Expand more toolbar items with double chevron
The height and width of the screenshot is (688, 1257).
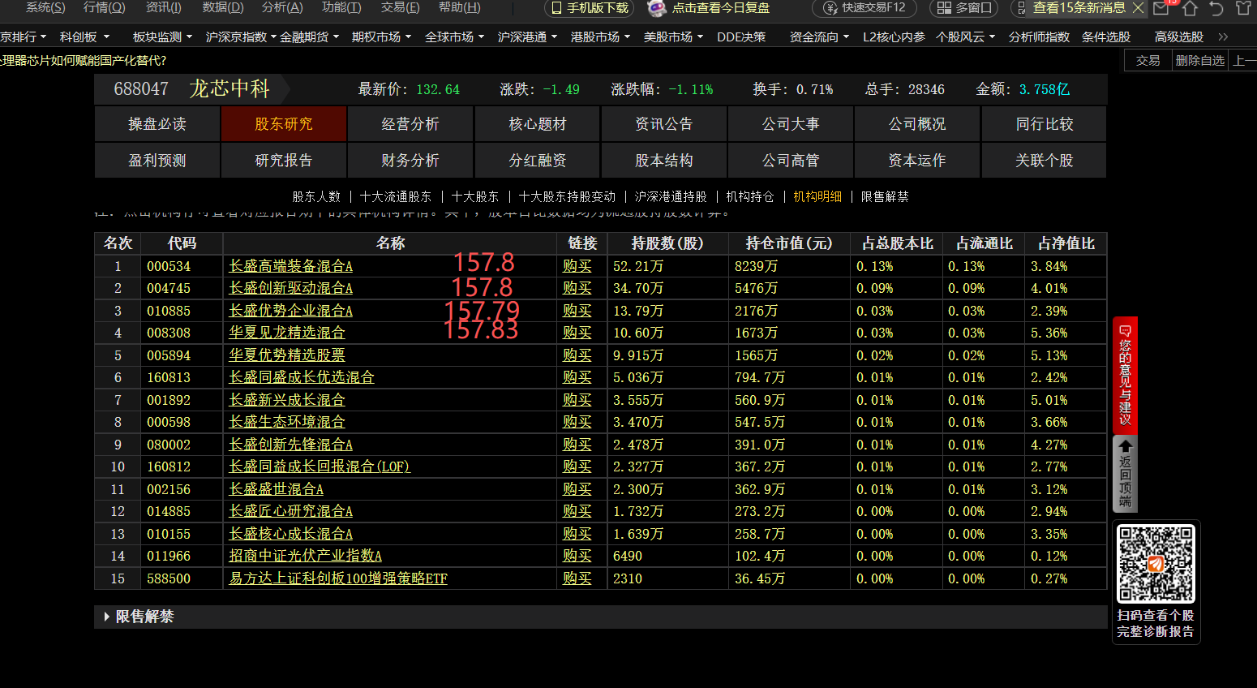pos(1223,37)
